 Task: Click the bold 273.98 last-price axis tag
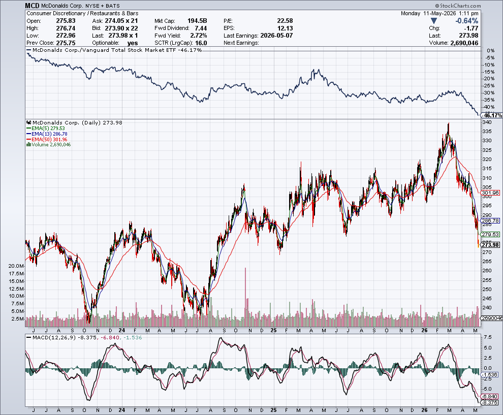[490, 245]
